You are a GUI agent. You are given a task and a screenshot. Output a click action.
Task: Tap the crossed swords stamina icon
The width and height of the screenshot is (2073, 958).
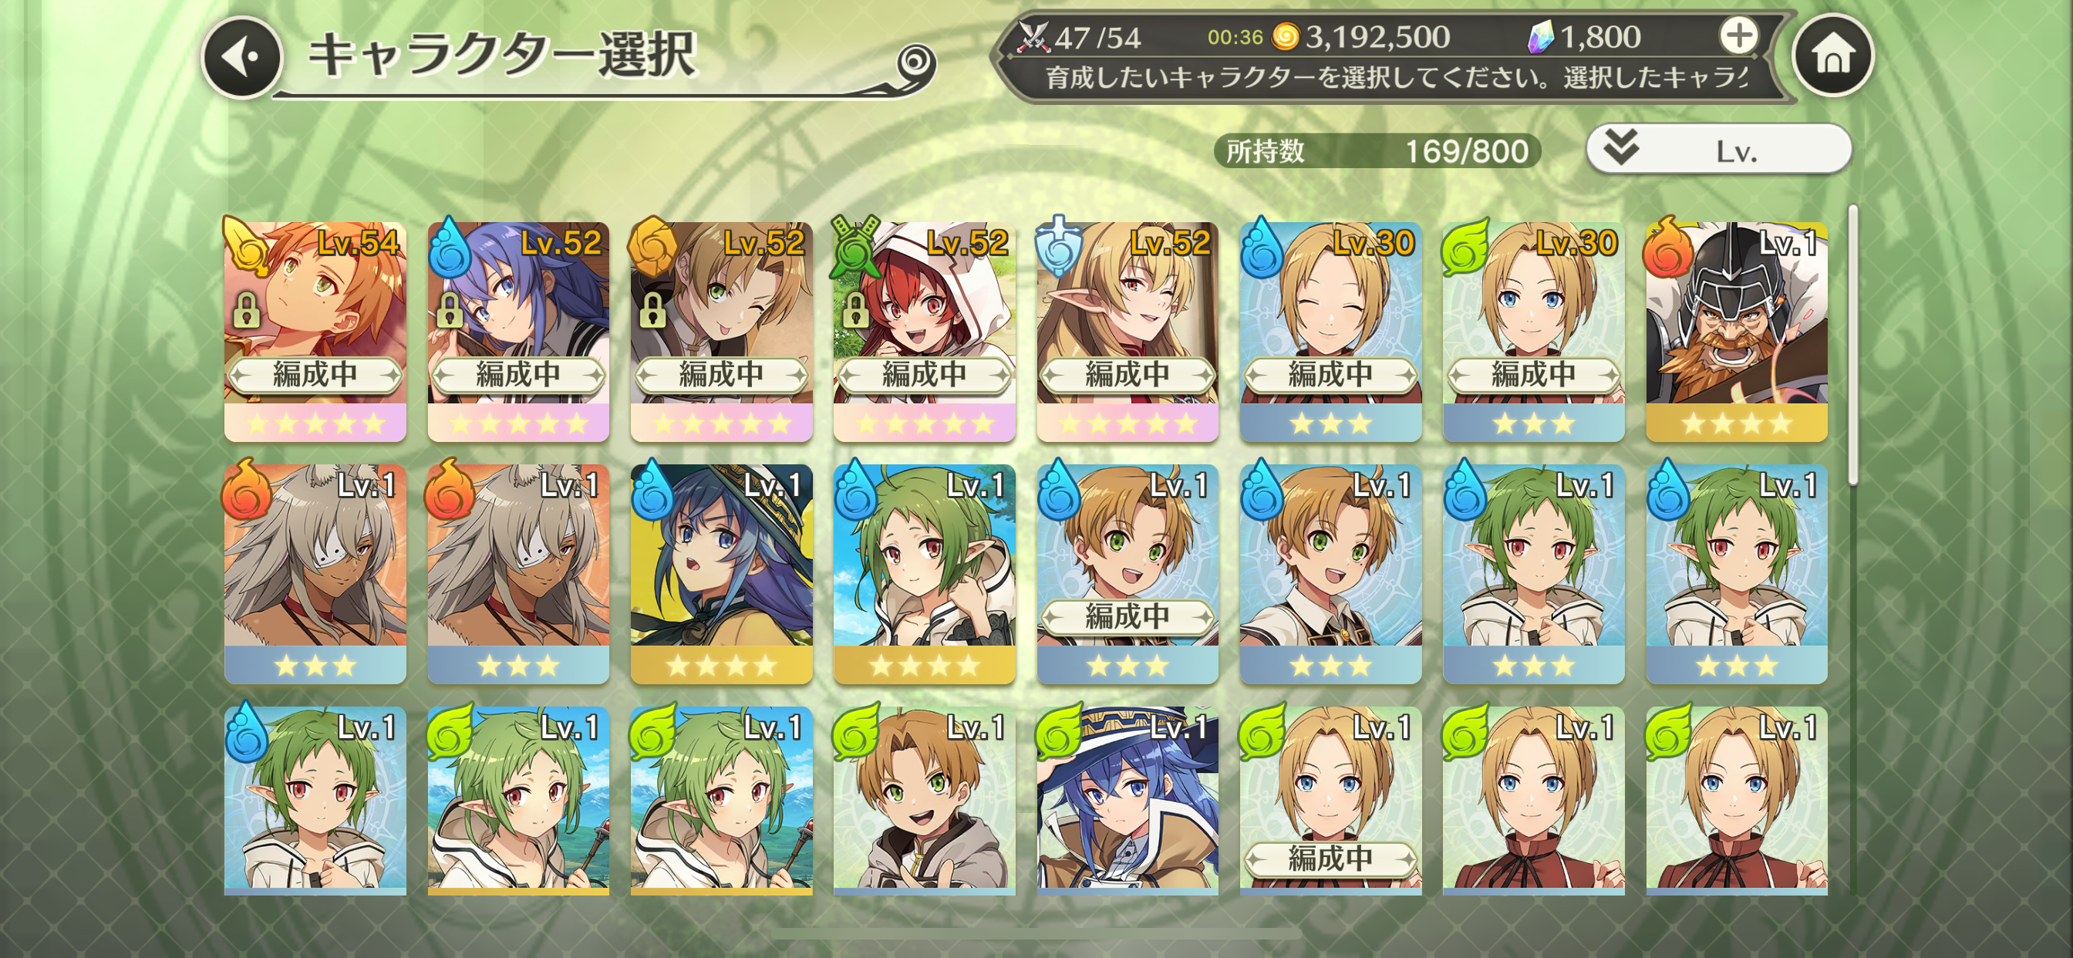1033,37
